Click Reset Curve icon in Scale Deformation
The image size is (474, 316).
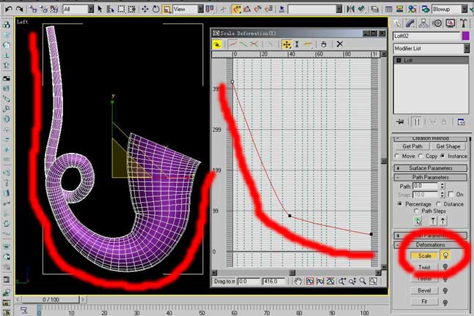pyautogui.click(x=324, y=45)
